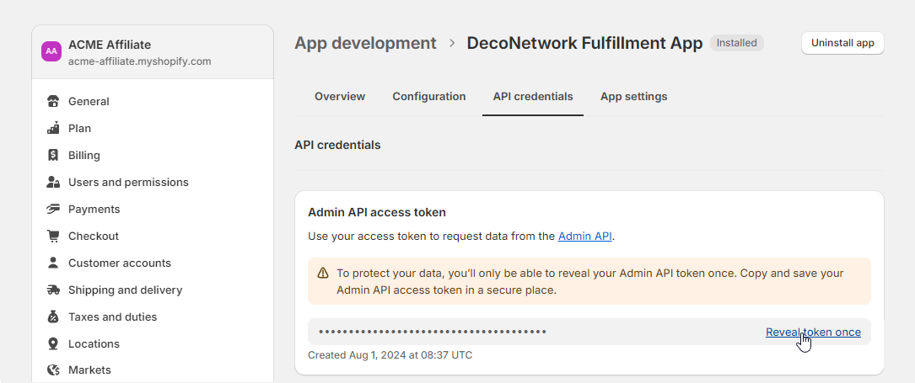Click the Payments hand icon
The height and width of the screenshot is (383, 915).
click(54, 210)
